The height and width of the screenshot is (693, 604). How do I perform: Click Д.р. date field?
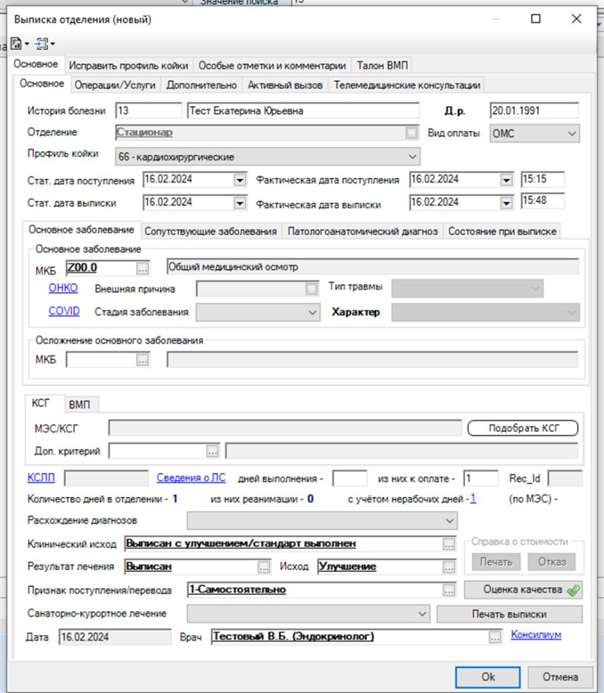[x=534, y=111]
